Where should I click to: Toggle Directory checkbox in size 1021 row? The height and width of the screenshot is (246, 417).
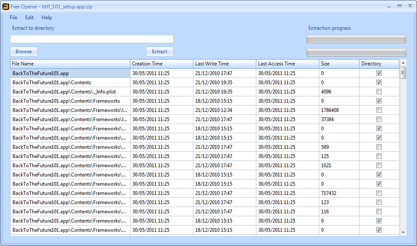point(379,165)
